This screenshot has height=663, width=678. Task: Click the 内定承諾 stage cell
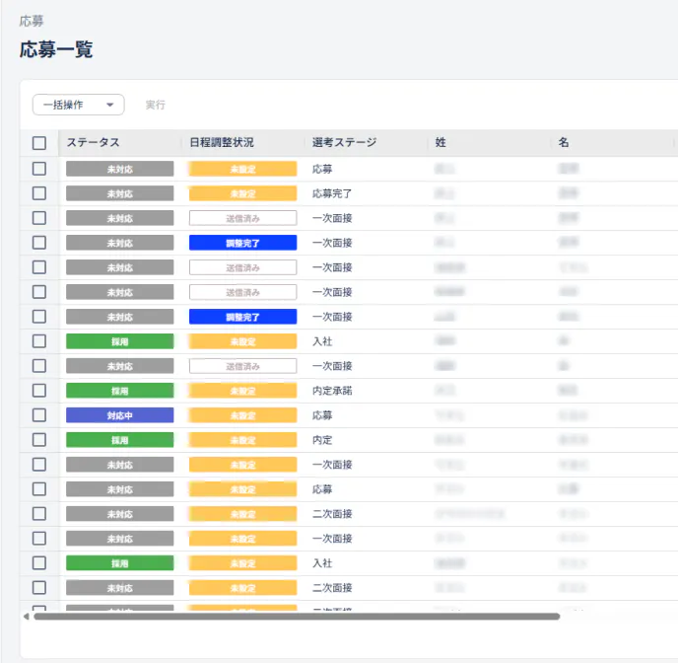(x=332, y=391)
